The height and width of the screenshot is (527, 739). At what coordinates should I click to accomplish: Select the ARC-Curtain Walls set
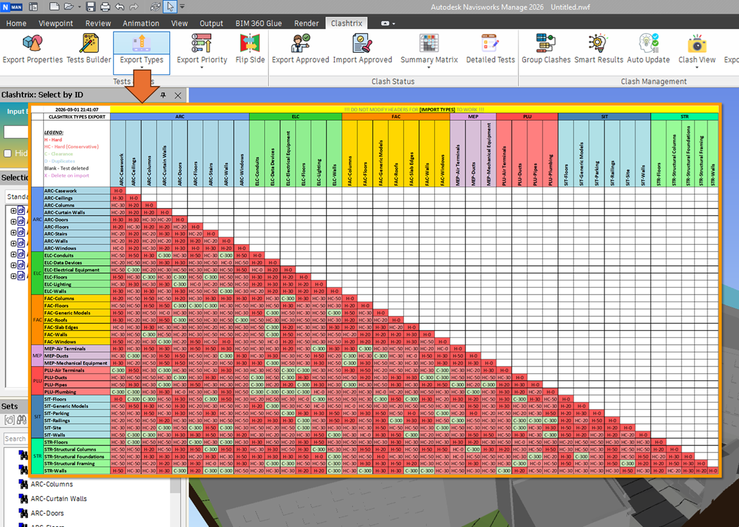tap(58, 498)
